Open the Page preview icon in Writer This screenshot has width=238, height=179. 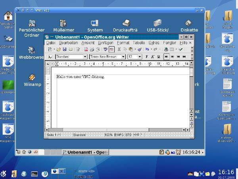(x=98, y=49)
